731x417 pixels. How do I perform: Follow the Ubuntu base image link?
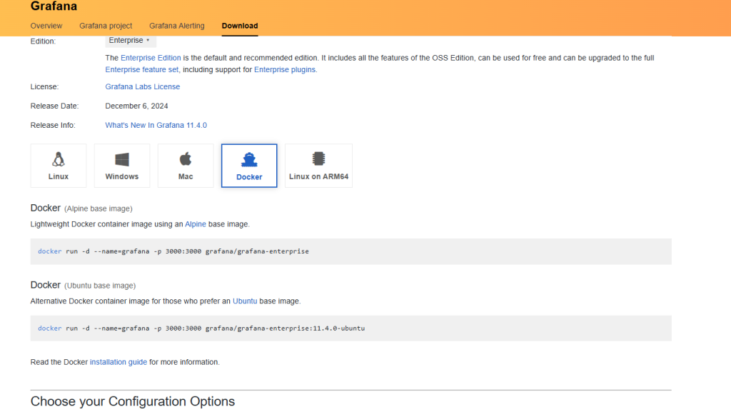(245, 301)
